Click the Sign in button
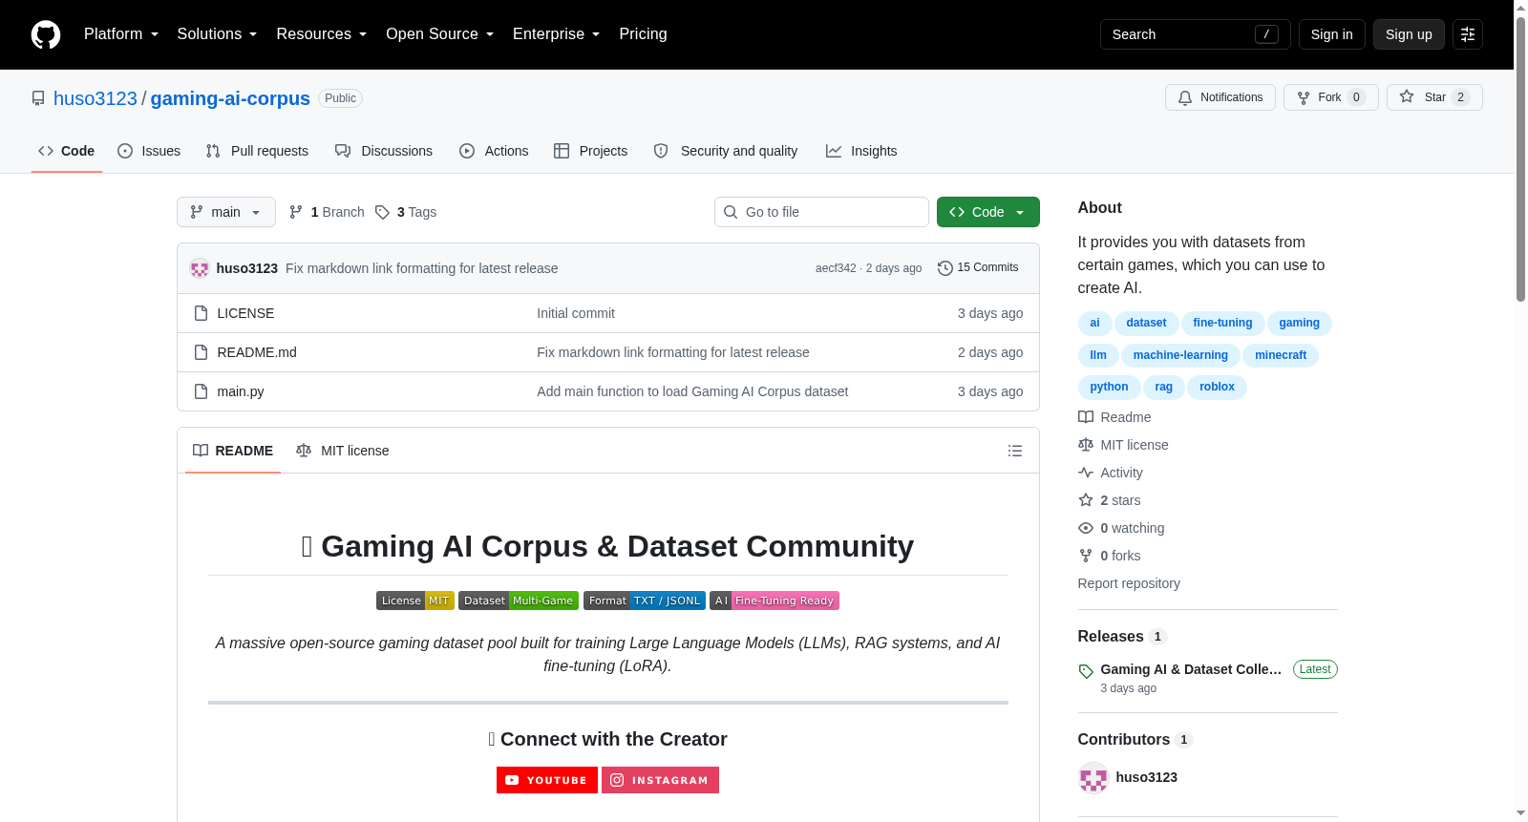 [1331, 34]
